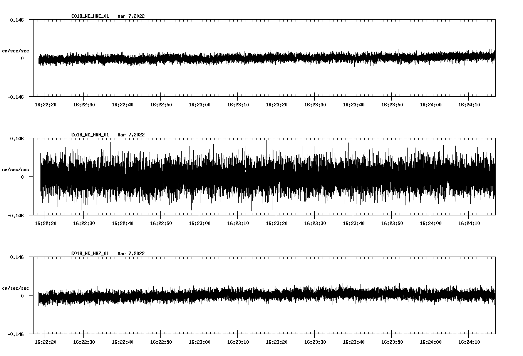
Task: Select 16:22:40 tick label under HNN plot
Action: [122, 223]
